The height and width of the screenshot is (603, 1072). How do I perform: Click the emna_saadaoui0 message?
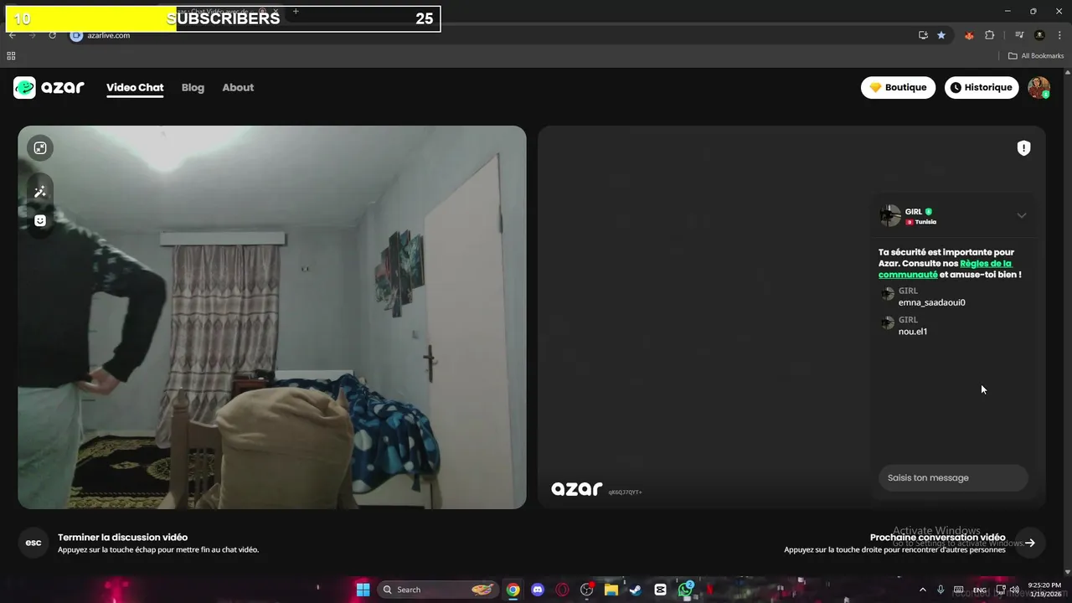pyautogui.click(x=931, y=302)
